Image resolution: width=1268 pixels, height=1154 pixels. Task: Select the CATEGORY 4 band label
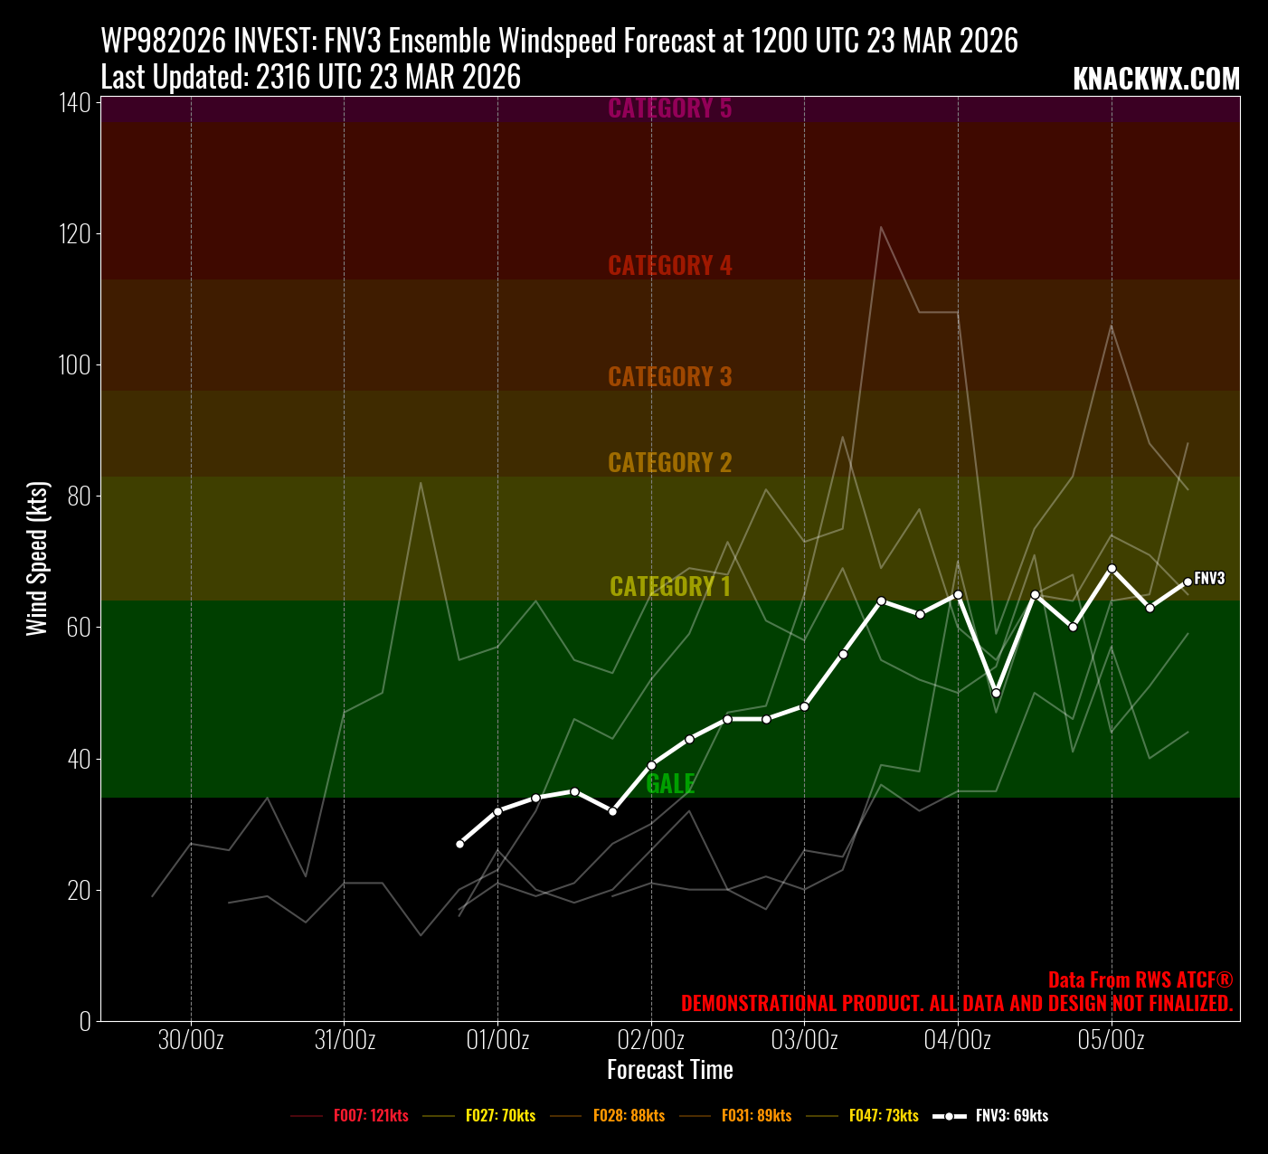[x=669, y=266]
